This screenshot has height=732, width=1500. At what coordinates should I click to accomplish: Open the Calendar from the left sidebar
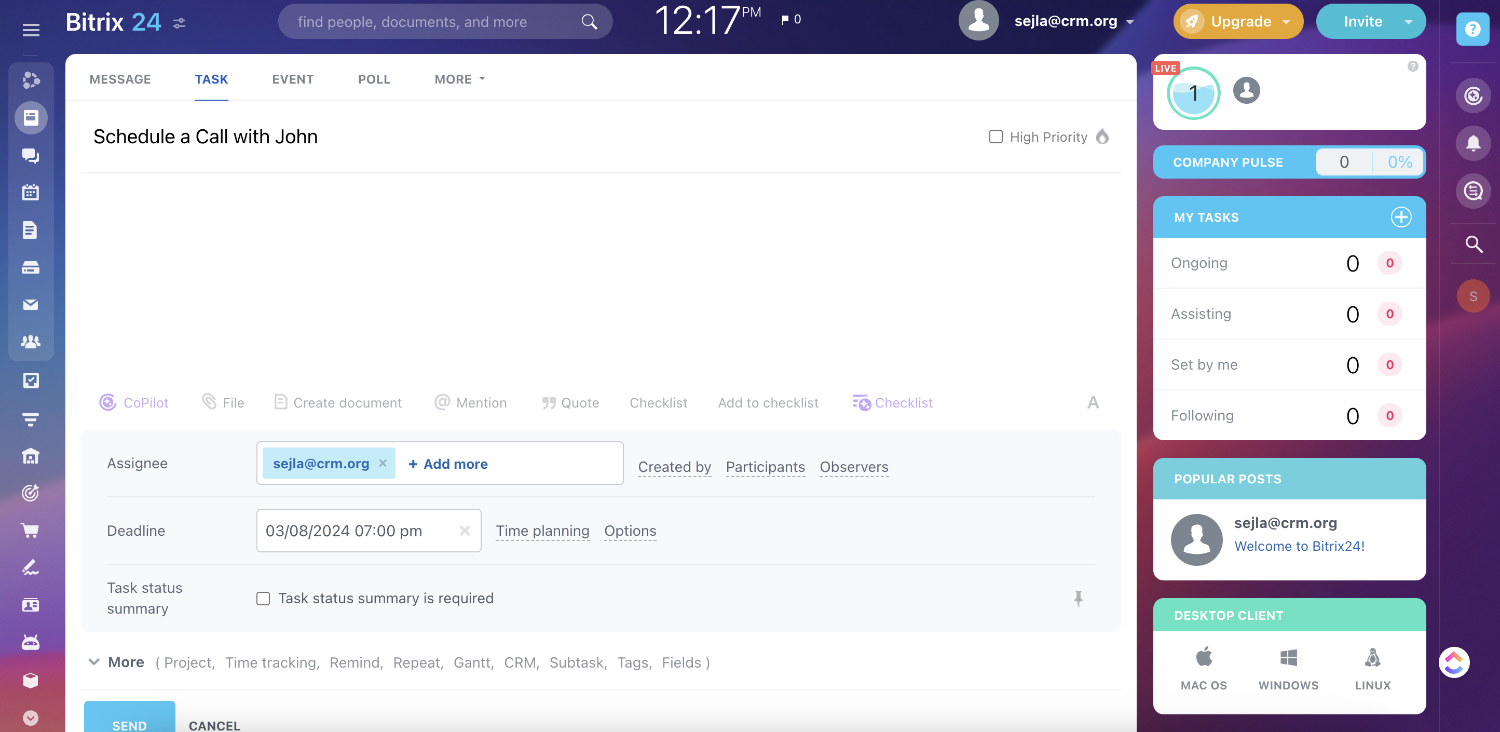point(30,192)
